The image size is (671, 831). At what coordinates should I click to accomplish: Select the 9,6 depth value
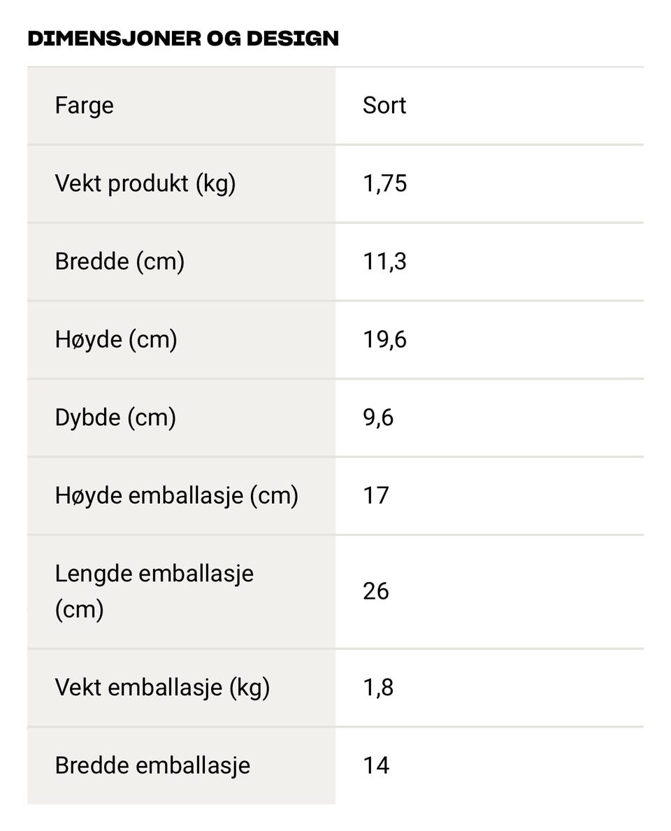point(378,418)
